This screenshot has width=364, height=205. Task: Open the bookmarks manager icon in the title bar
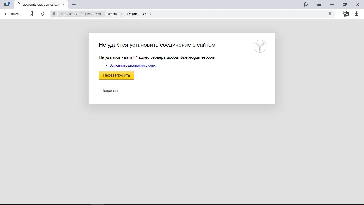pos(306,4)
